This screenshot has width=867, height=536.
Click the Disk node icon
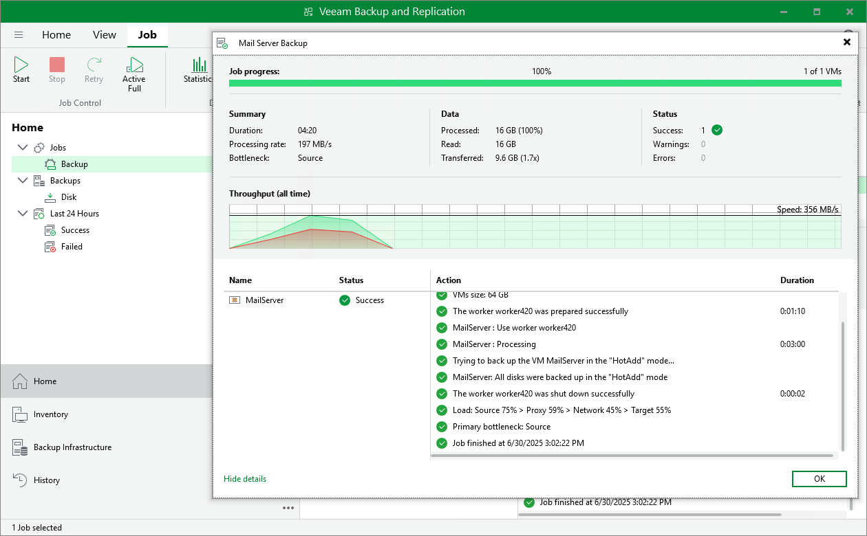[x=51, y=197]
